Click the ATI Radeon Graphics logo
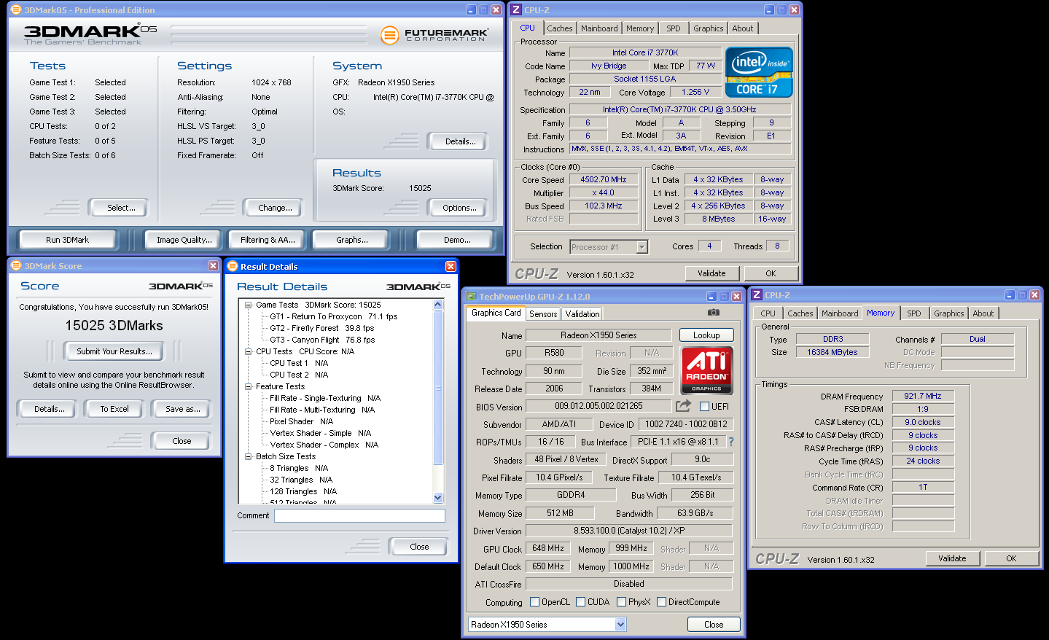This screenshot has width=1049, height=640. pos(706,370)
